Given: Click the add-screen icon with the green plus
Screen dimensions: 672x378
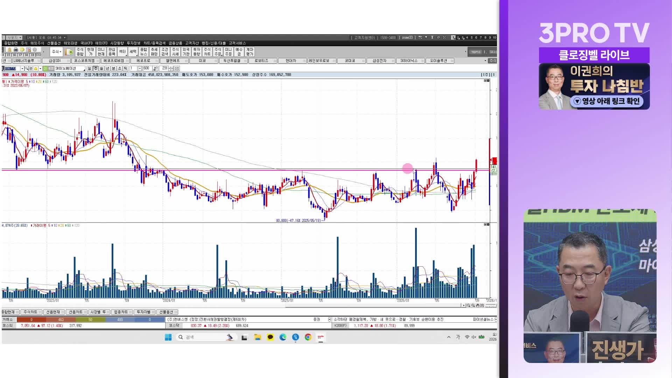Looking at the screenshot, I should (69, 52).
